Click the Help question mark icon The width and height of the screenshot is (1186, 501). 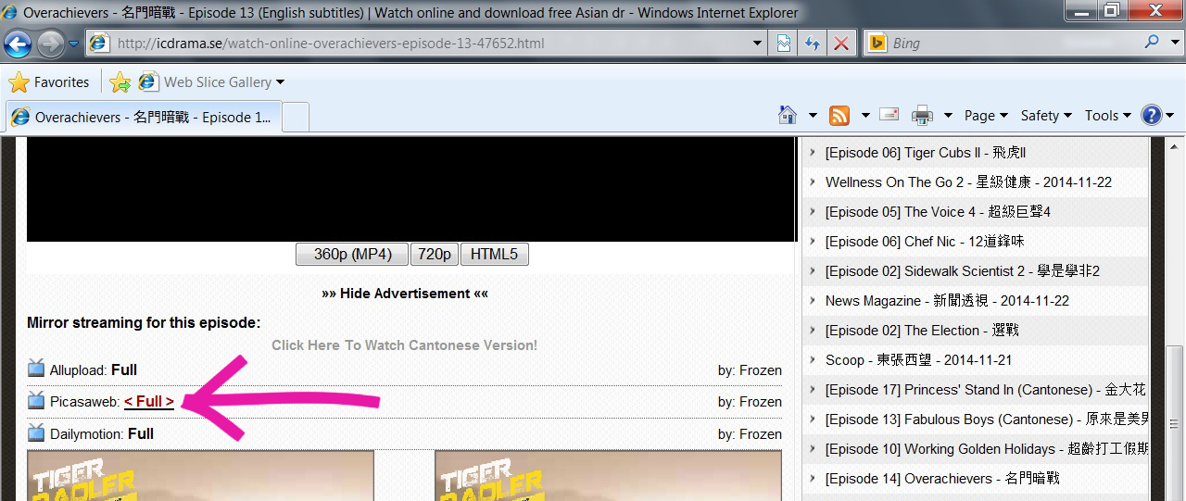click(x=1152, y=115)
